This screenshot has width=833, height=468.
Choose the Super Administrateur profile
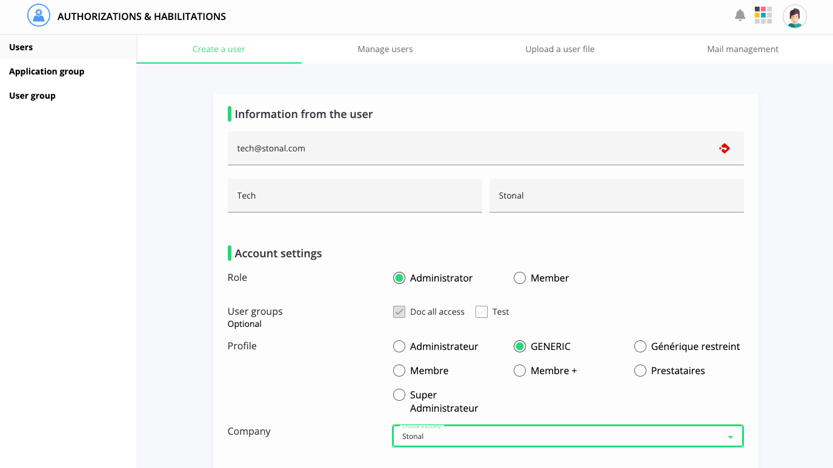399,395
